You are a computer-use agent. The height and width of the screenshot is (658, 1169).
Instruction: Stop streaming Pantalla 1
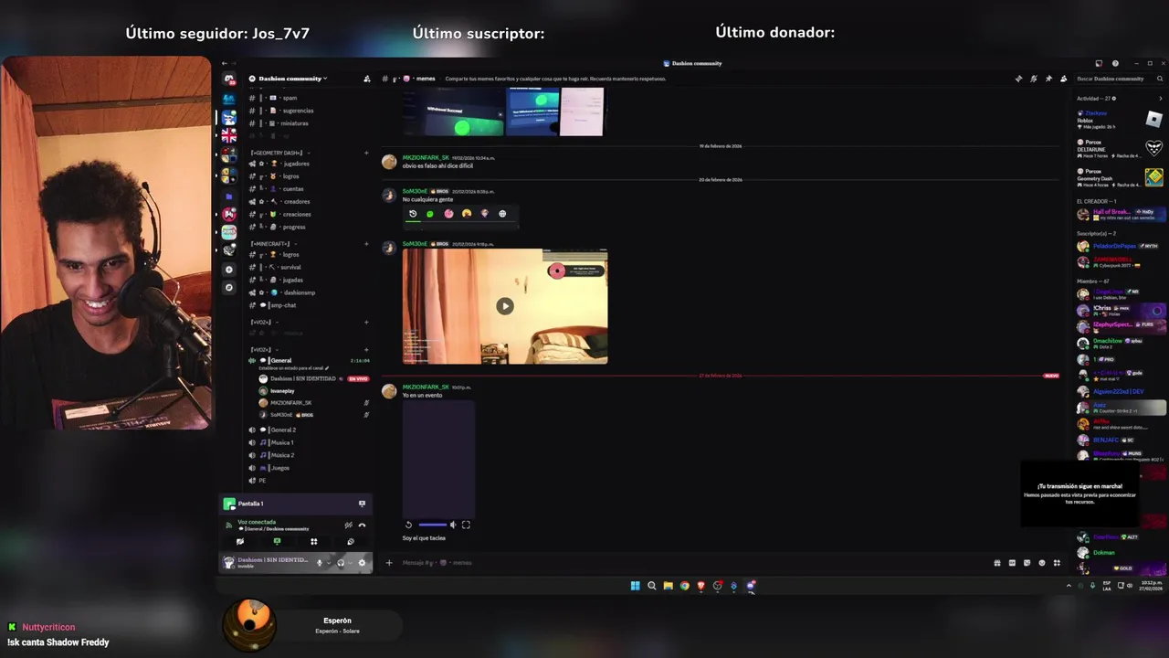(x=362, y=504)
